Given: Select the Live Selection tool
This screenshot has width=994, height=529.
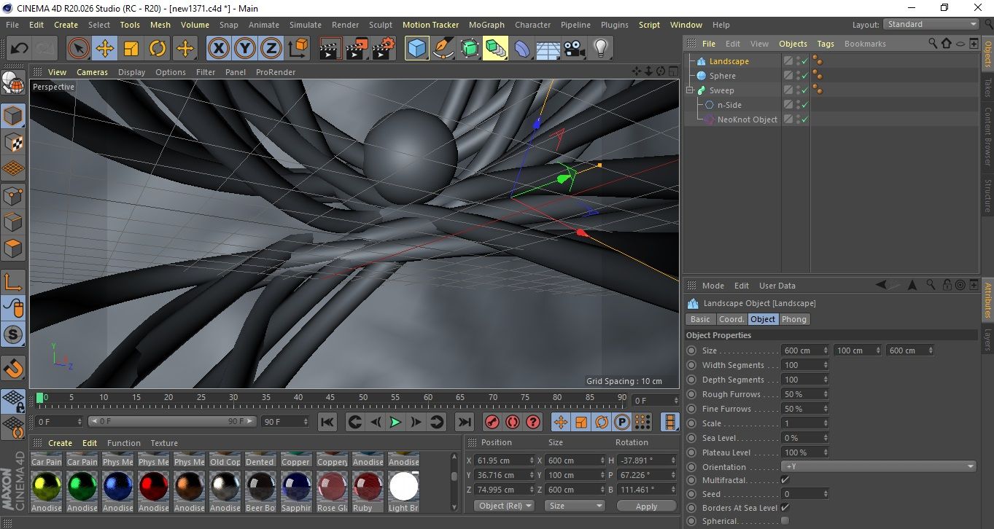Looking at the screenshot, I should [x=79, y=49].
